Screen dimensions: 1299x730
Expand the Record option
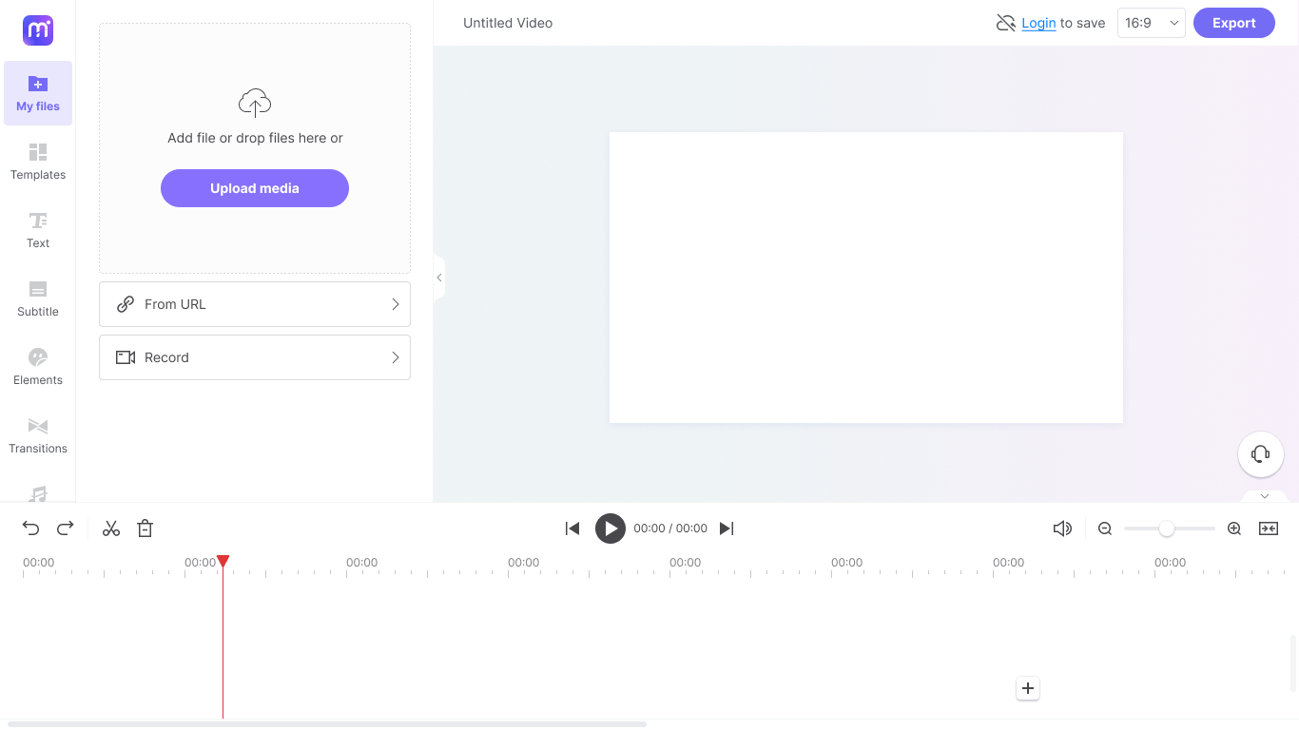point(255,357)
